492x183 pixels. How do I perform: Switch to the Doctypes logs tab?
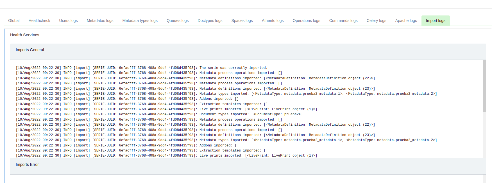pyautogui.click(x=210, y=21)
